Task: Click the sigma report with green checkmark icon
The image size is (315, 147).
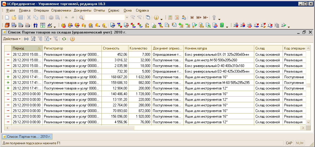Action: 283,25
